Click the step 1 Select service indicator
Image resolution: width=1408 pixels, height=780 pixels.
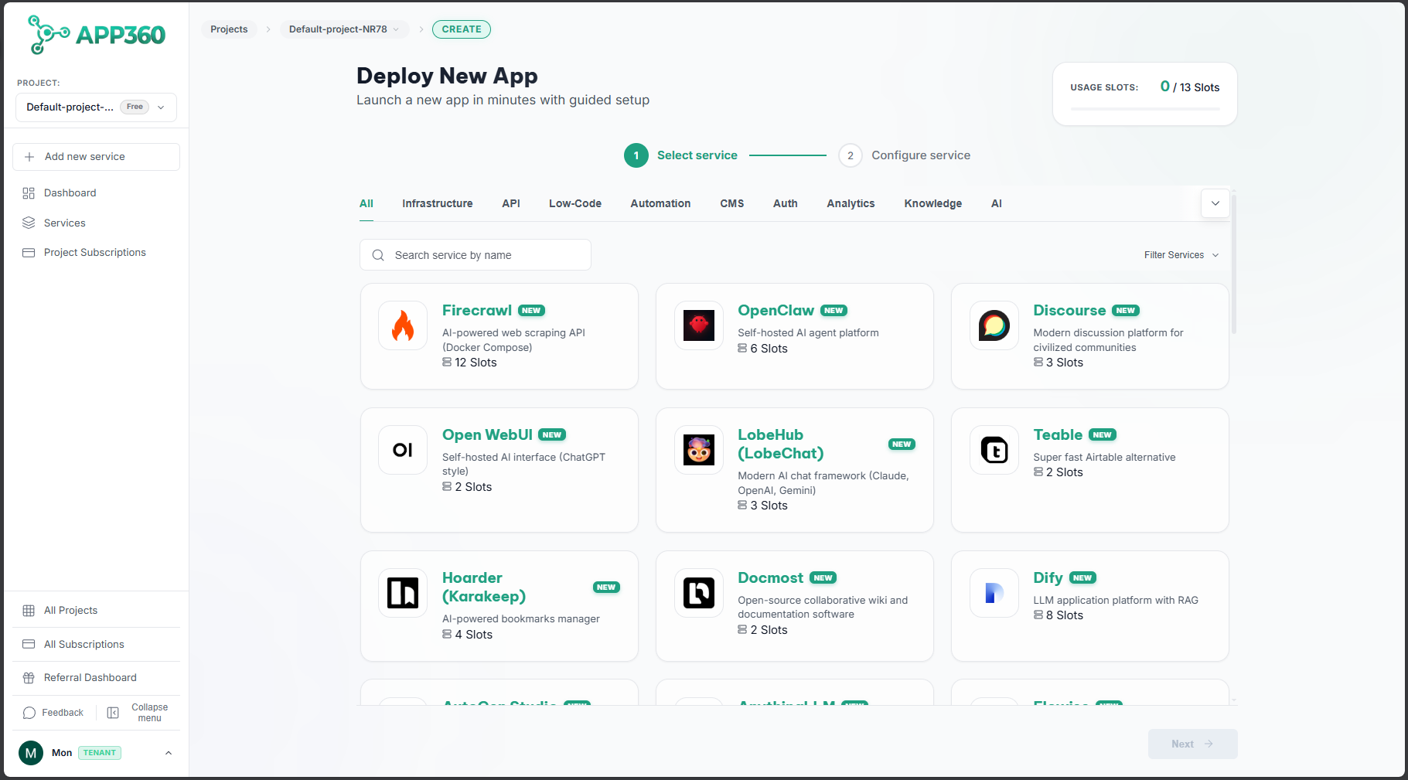tap(680, 155)
